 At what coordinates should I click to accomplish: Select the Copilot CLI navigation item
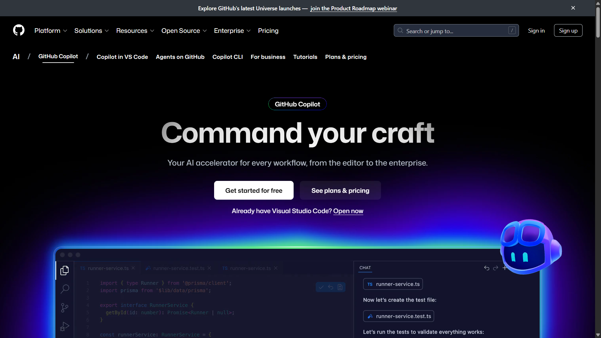pyautogui.click(x=228, y=57)
